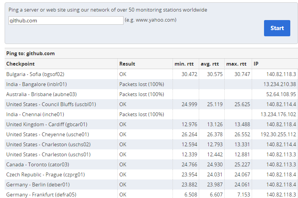This screenshot has width=298, height=198.
Task: Click the Australia - Brisbane Packets lost result
Action: tap(142, 94)
